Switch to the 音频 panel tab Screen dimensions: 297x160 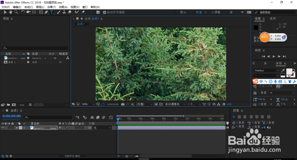coord(273,19)
